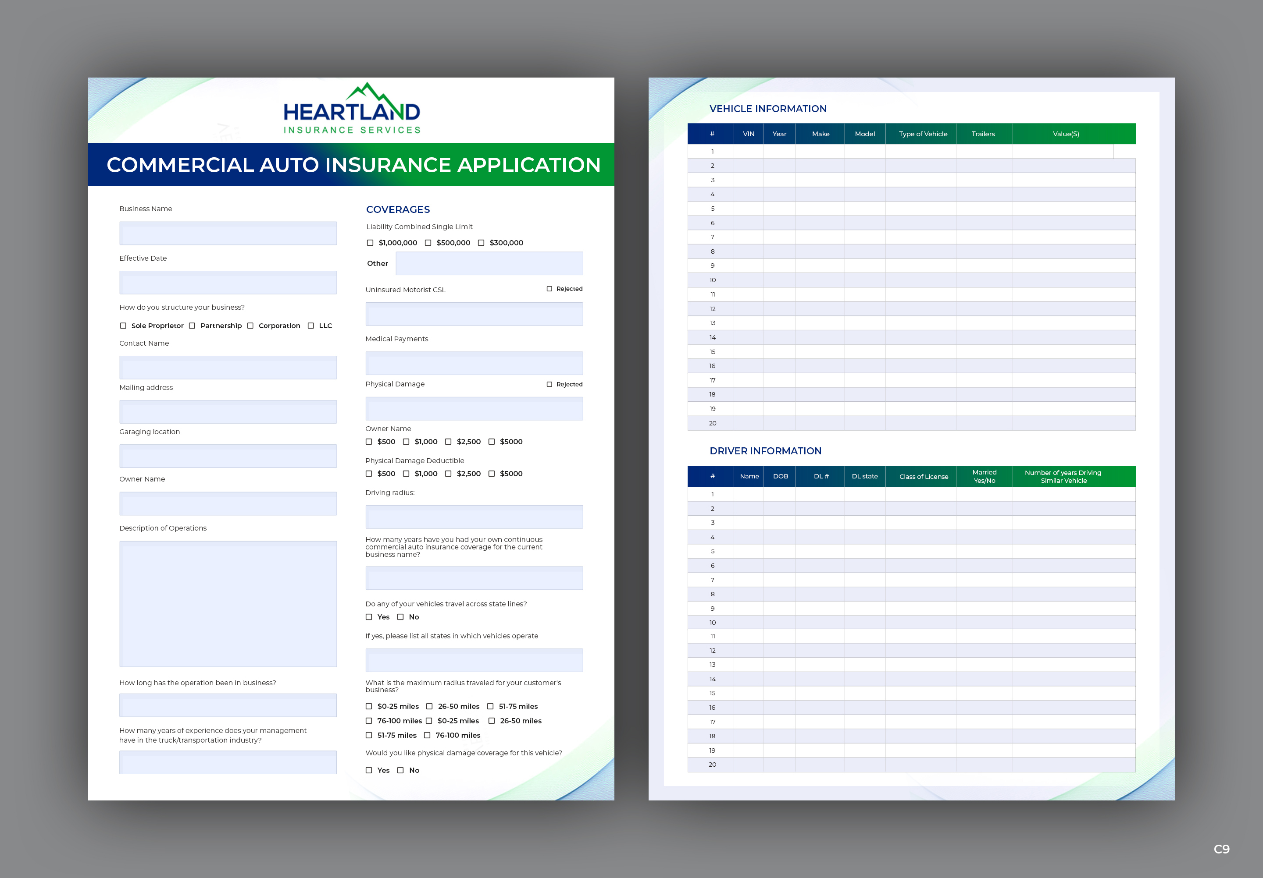Click the management years of experience field
The height and width of the screenshot is (878, 1263).
pos(228,763)
